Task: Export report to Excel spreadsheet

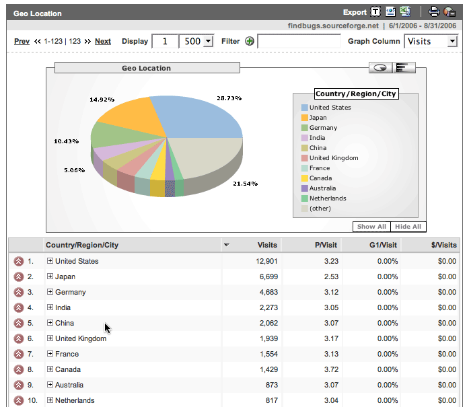Action: coord(405,11)
